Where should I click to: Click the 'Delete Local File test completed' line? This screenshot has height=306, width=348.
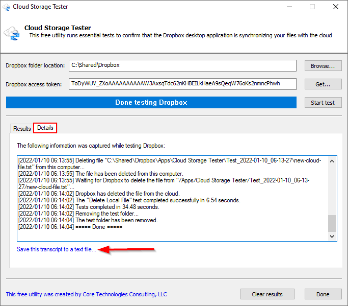point(129,200)
